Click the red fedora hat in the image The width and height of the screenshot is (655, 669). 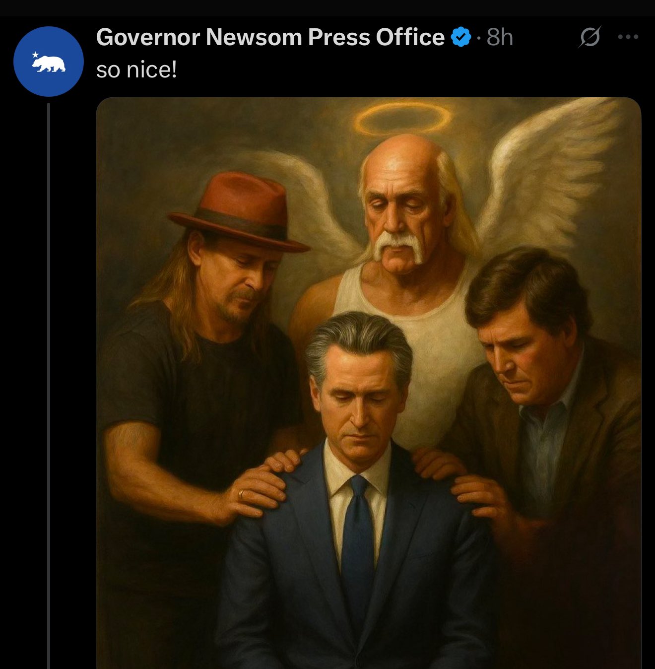(x=239, y=209)
